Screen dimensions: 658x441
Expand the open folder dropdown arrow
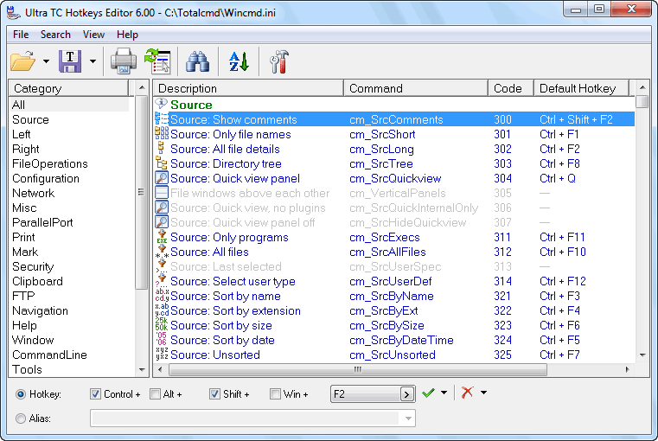(x=46, y=61)
